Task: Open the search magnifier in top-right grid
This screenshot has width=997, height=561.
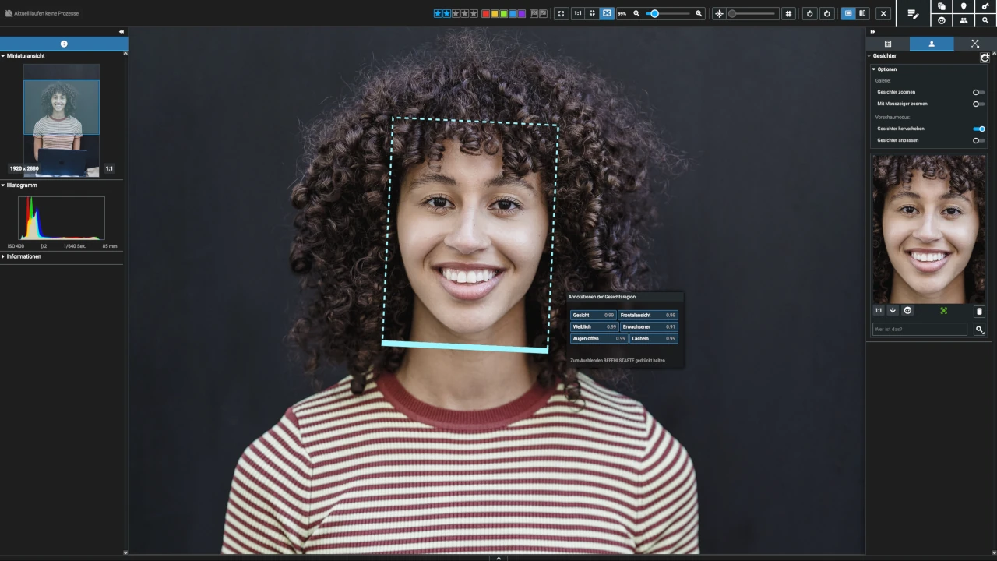Action: (x=985, y=20)
